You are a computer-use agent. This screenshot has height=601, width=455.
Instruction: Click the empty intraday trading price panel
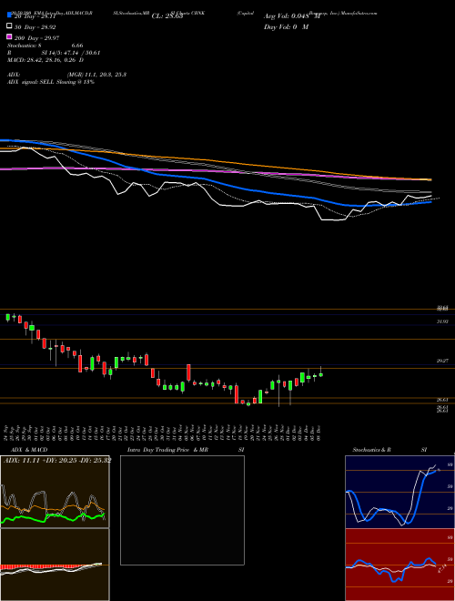[x=182, y=510]
